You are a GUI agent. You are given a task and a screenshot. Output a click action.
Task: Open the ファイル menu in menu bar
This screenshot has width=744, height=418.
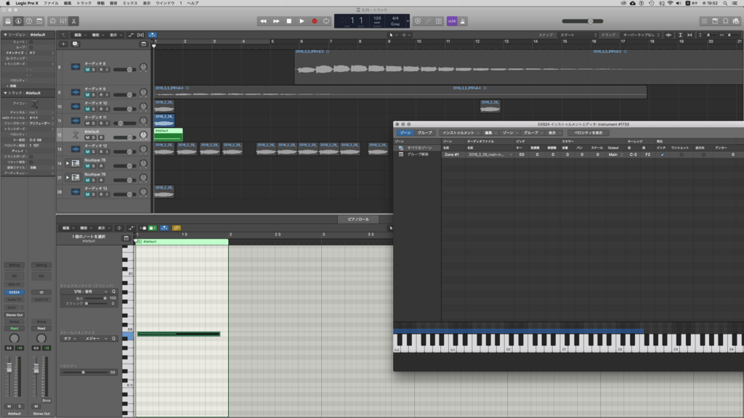52,4
